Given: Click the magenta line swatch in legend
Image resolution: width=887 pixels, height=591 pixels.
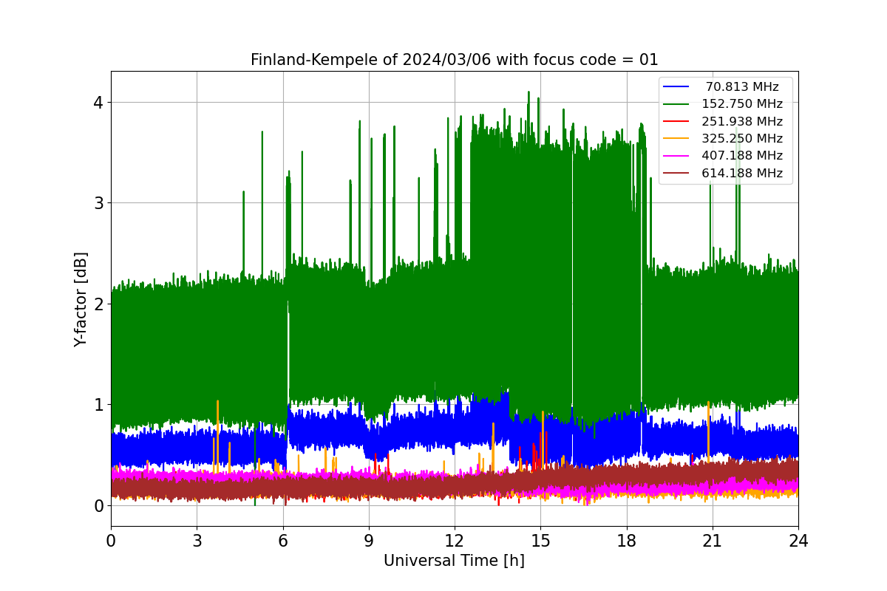Looking at the screenshot, I should 676,156.
